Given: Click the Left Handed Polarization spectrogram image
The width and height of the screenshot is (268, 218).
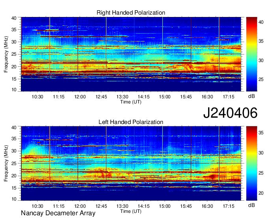Looking at the screenshot, I should (x=131, y=163).
